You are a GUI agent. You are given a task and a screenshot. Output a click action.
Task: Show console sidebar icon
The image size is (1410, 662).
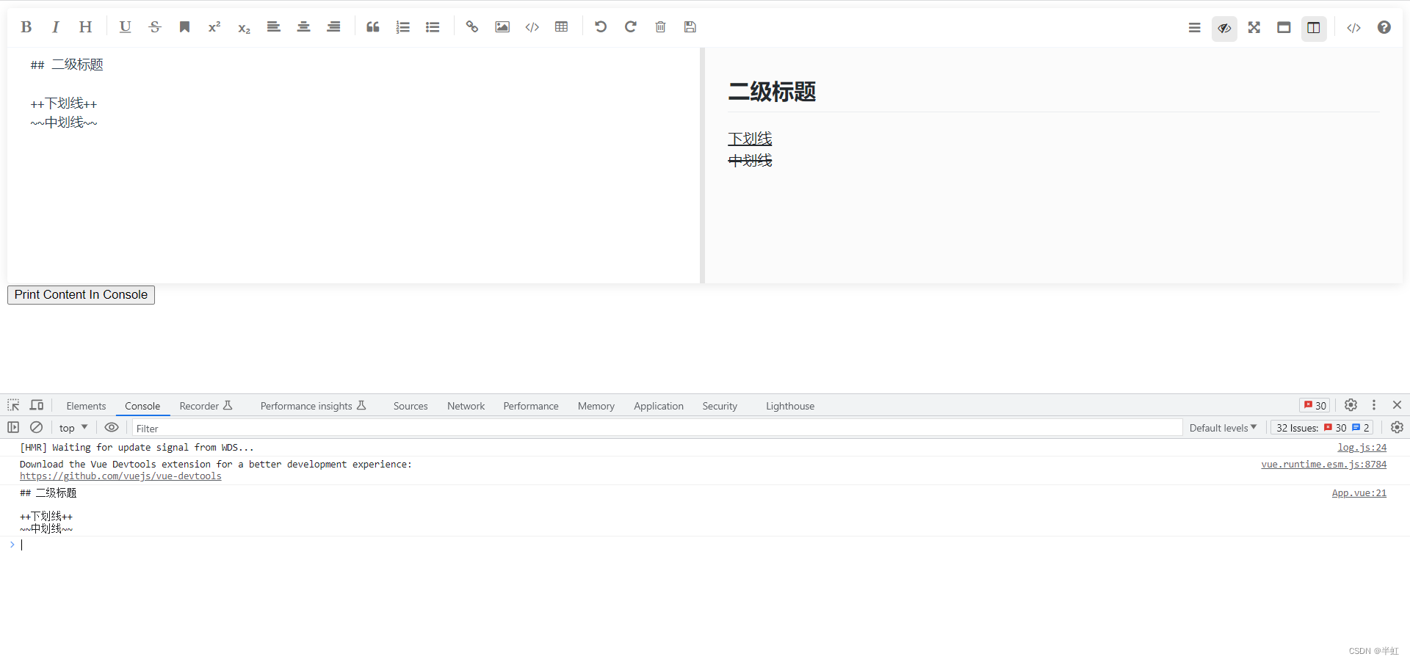(13, 427)
